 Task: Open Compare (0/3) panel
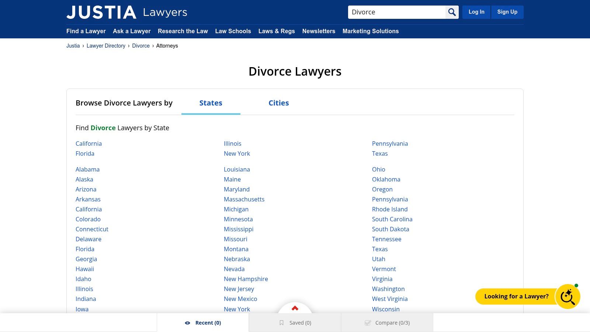point(387,323)
